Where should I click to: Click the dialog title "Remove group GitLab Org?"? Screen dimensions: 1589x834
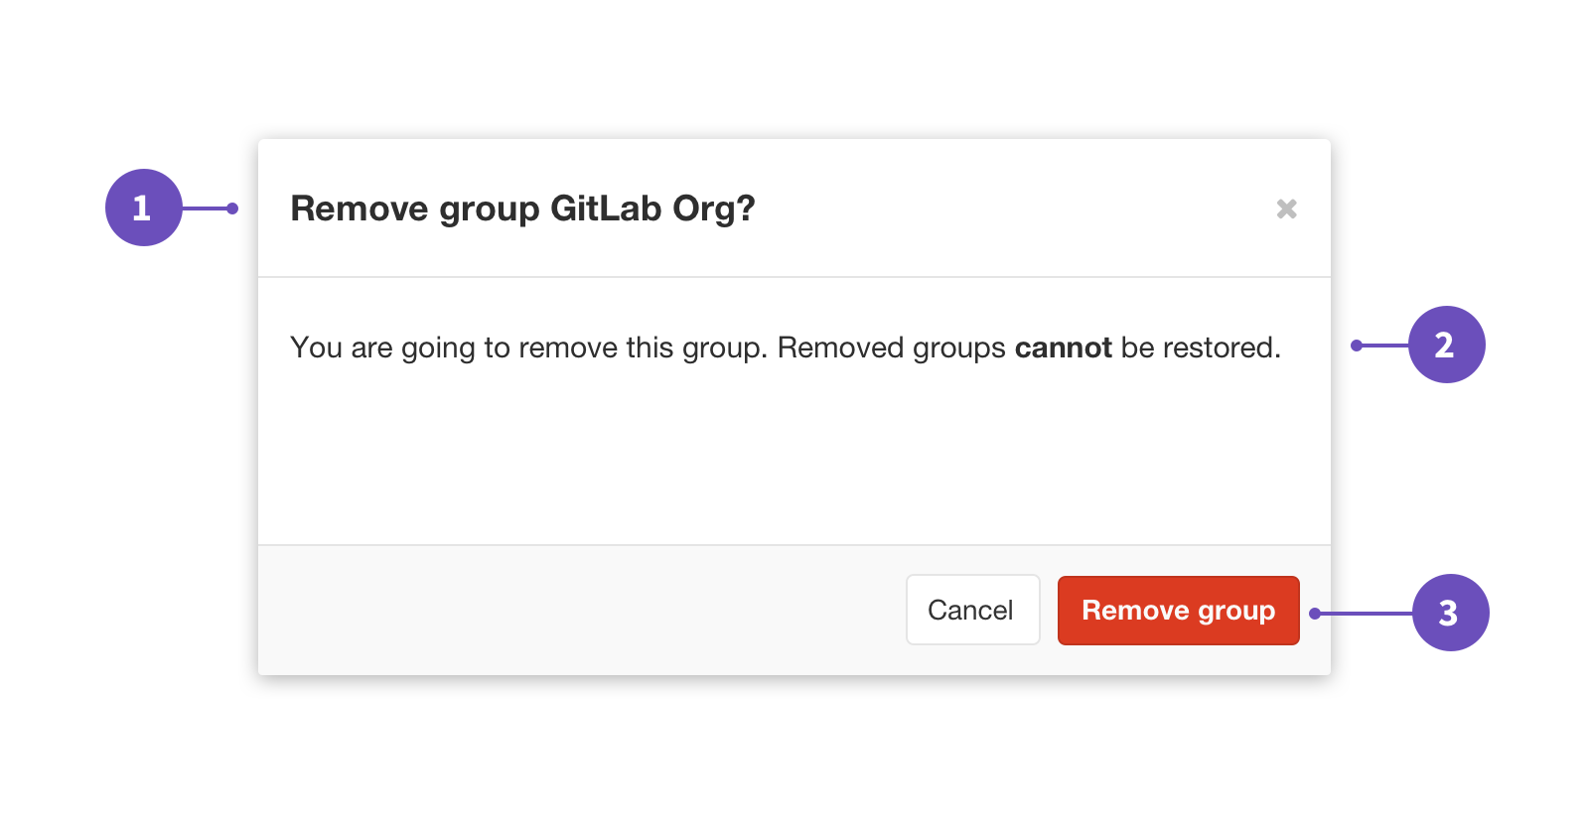[x=522, y=208]
